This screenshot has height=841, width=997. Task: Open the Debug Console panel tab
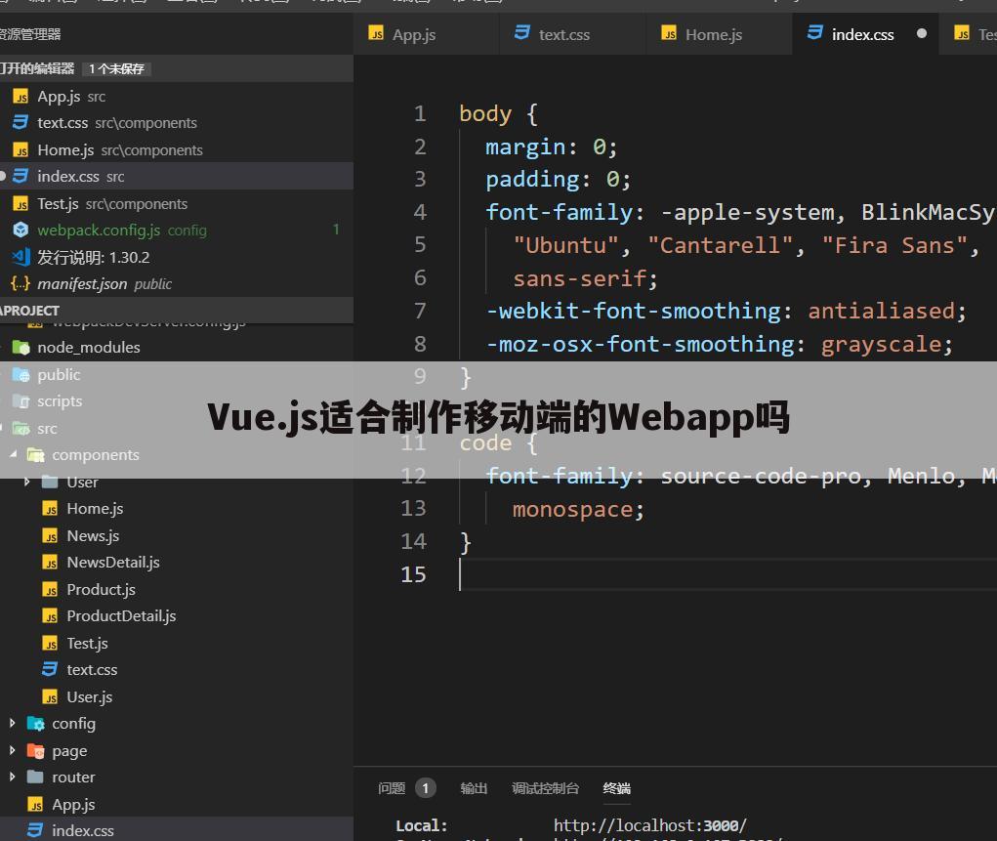coord(545,788)
